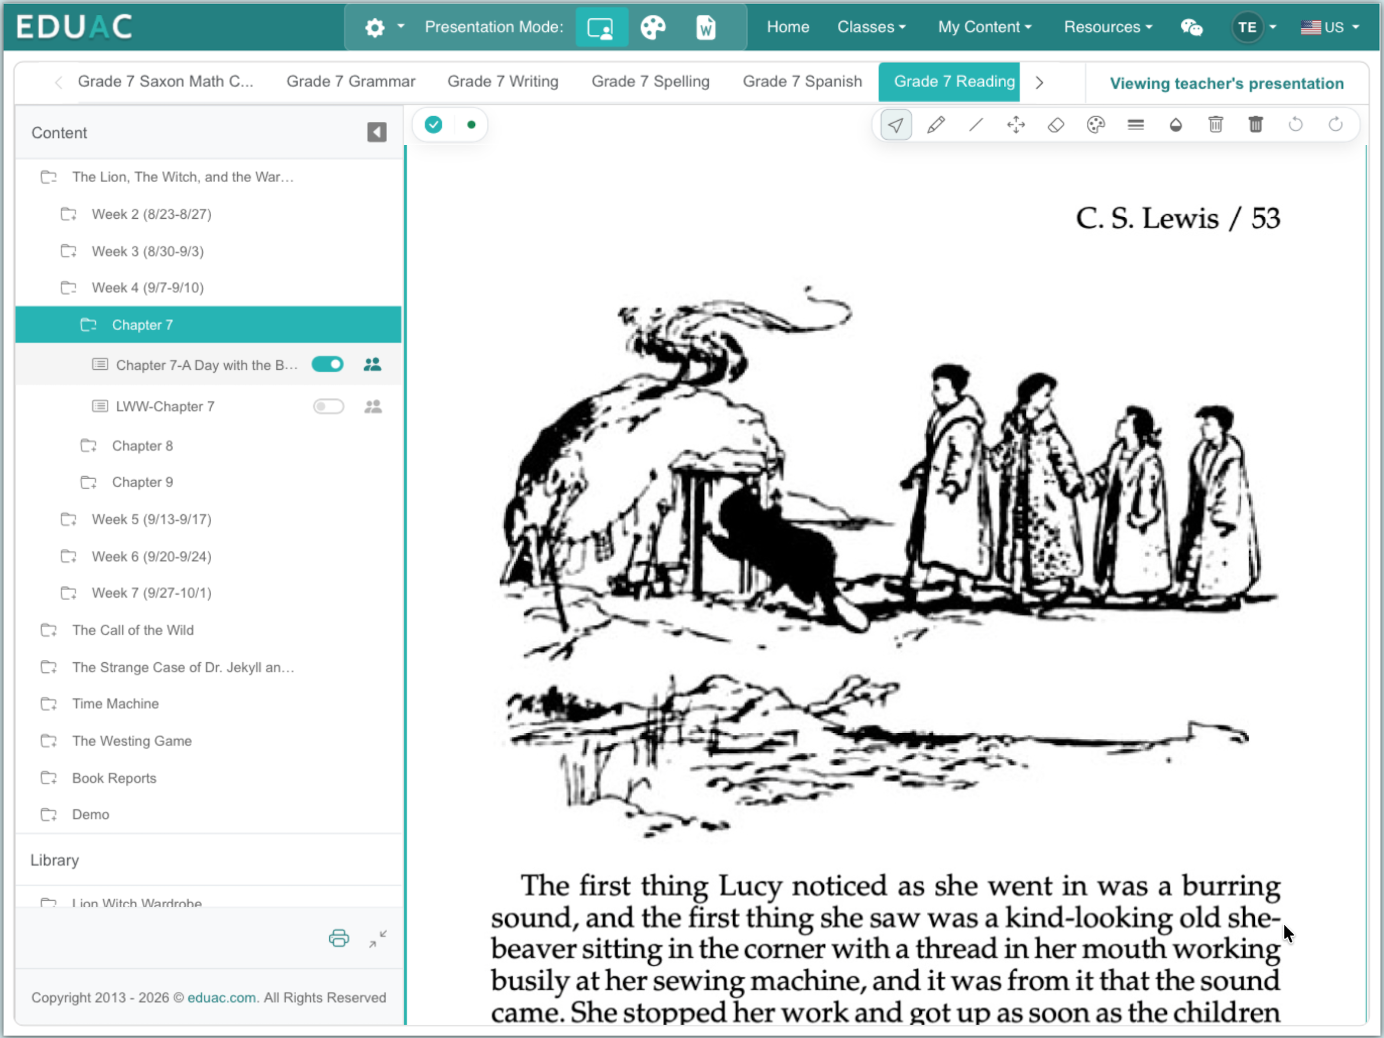The width and height of the screenshot is (1384, 1038).
Task: Switch to Grade 7 Grammar tab
Action: 351,81
